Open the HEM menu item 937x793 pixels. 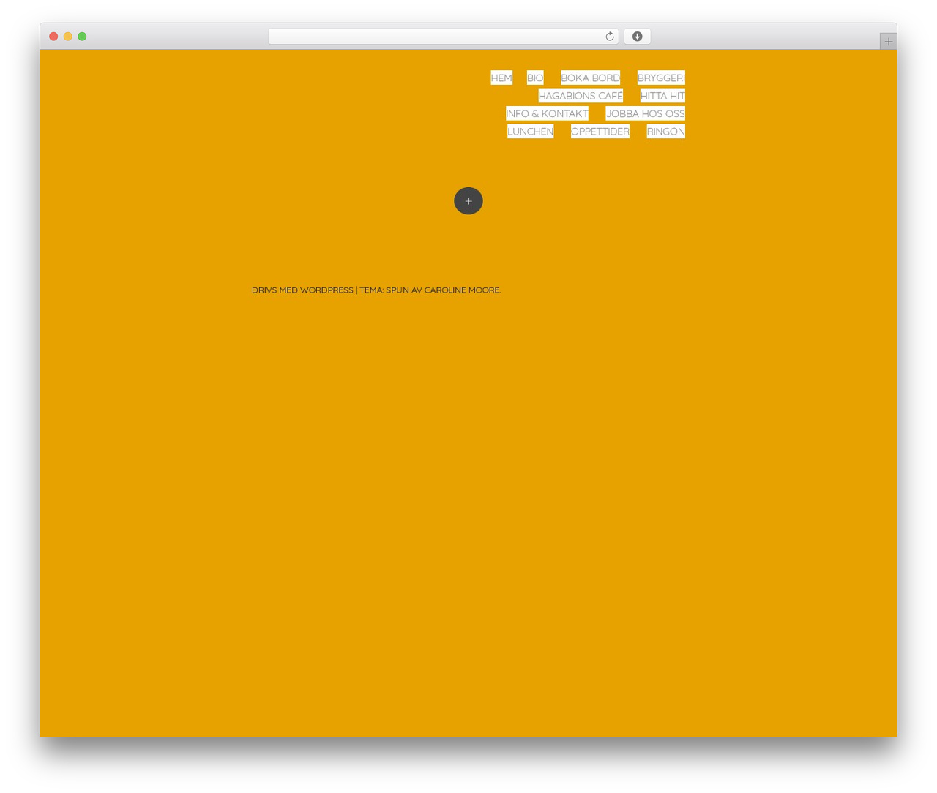pos(501,78)
